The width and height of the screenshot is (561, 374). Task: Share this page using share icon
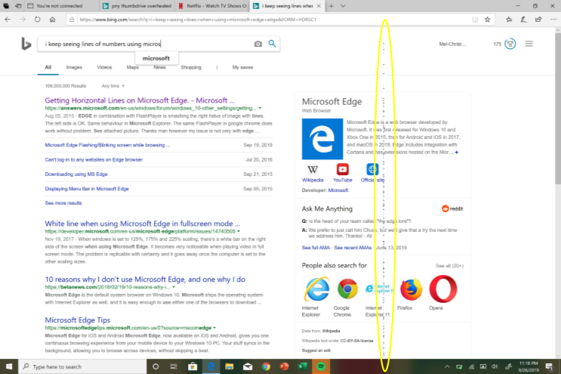[538, 20]
